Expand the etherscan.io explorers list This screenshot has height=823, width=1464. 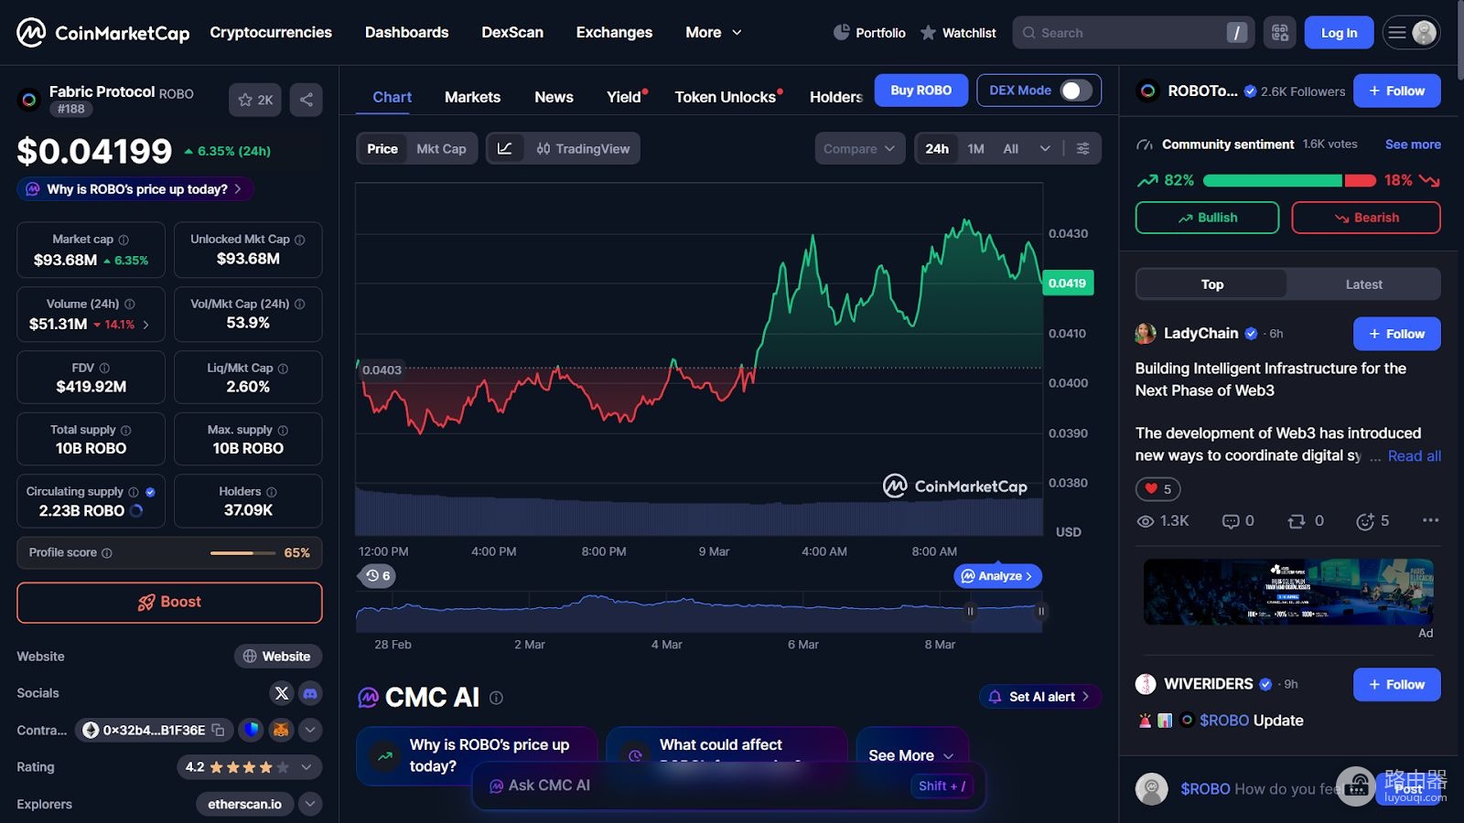tap(310, 805)
